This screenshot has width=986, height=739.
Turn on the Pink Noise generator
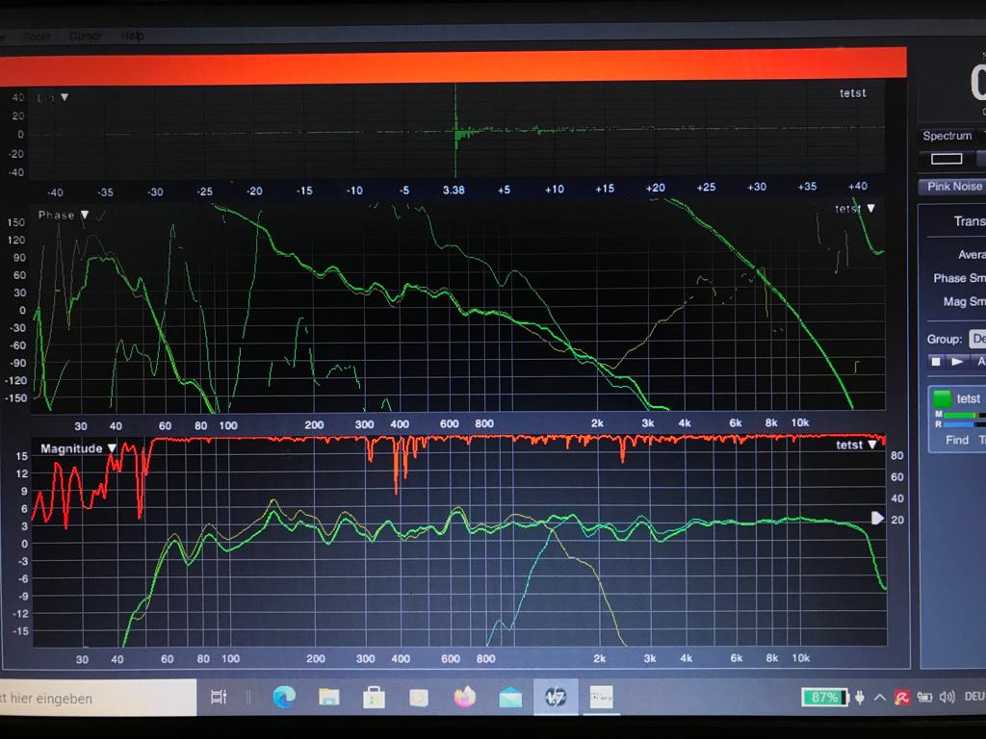pos(953,186)
